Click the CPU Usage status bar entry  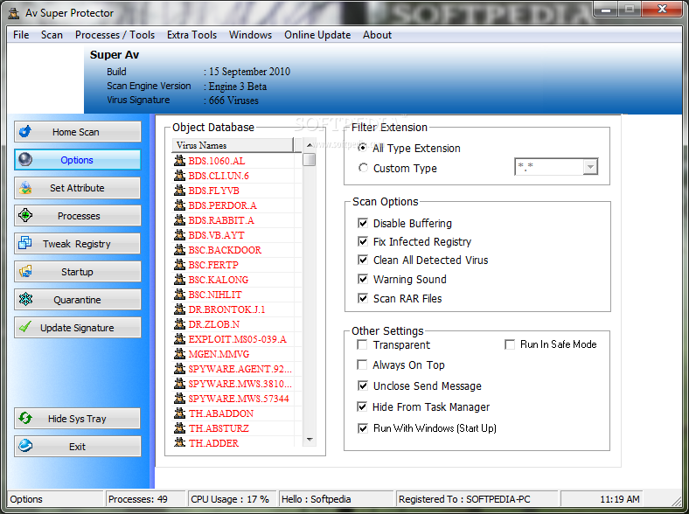[232, 499]
